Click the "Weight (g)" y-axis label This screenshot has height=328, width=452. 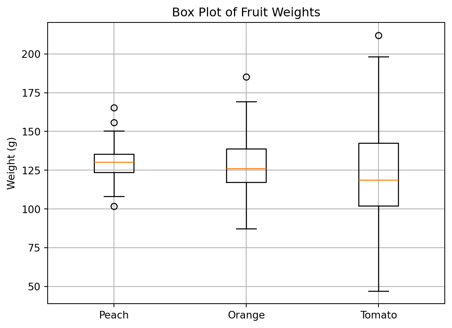11,163
